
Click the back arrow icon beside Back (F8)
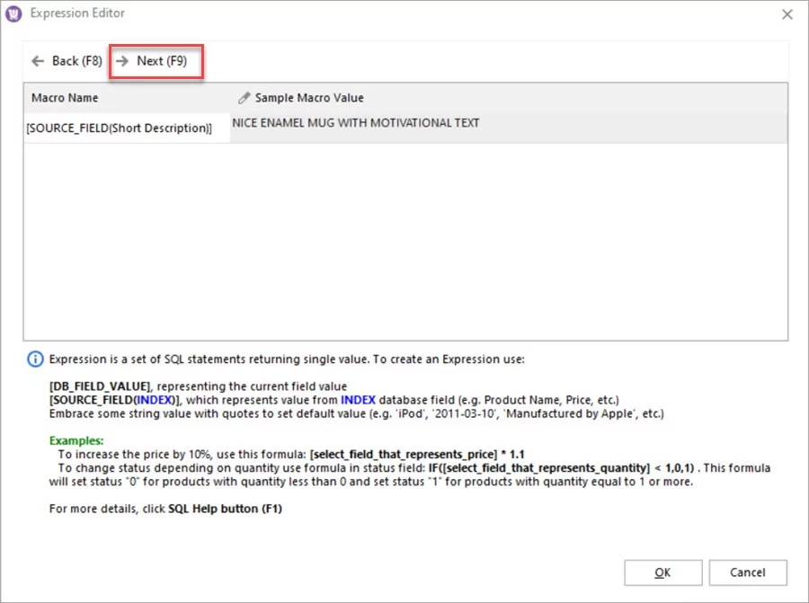tap(36, 60)
